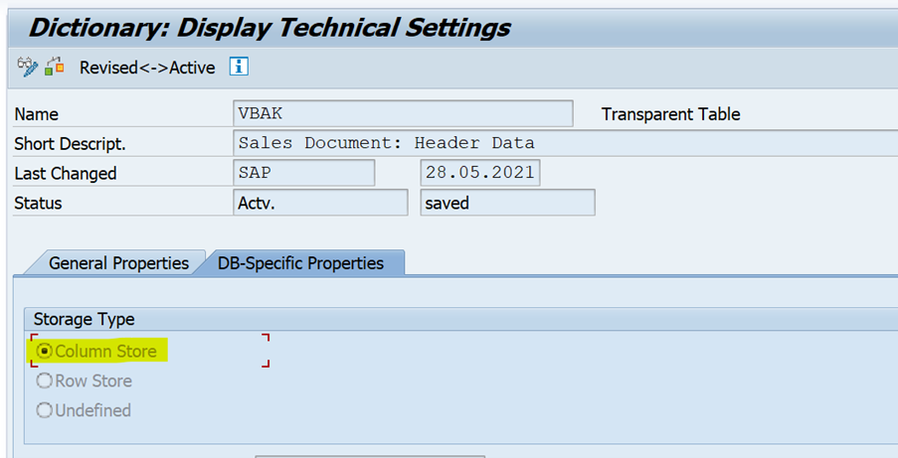Image resolution: width=898 pixels, height=458 pixels.
Task: Switch to the General Properties tab
Action: (x=118, y=263)
